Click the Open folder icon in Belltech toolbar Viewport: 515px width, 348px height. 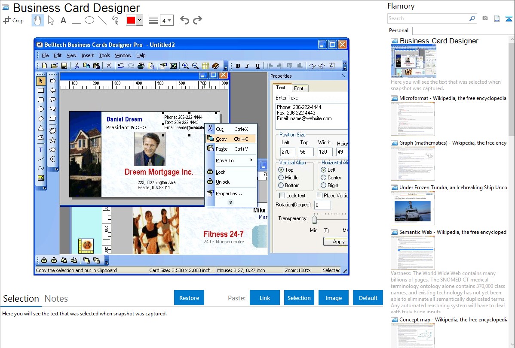(x=54, y=66)
